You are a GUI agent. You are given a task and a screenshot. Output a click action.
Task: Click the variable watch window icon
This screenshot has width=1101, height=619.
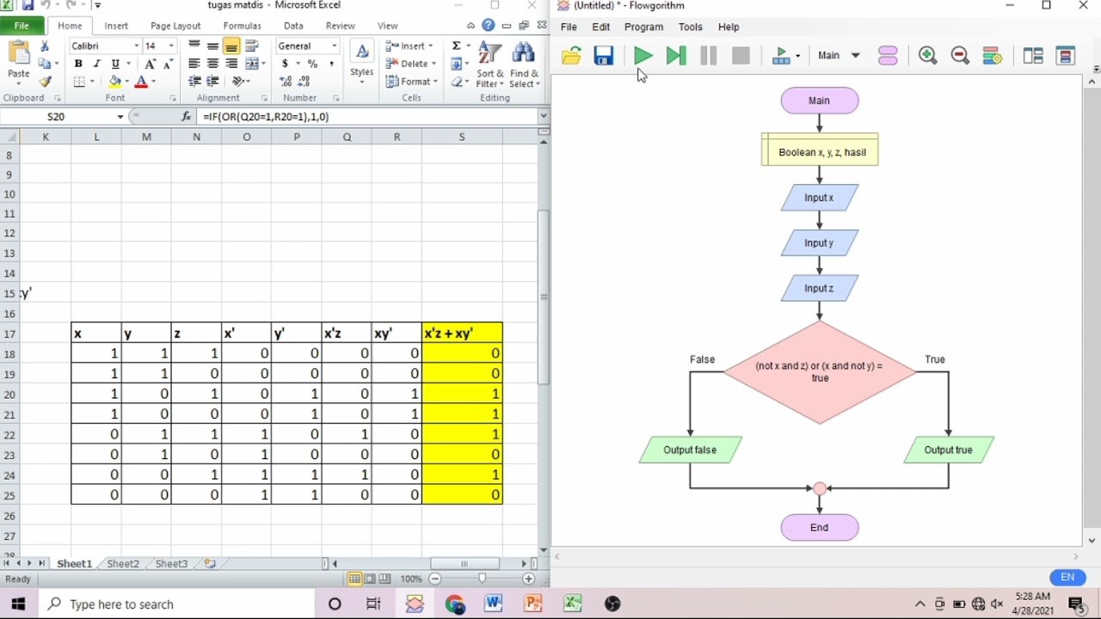(1066, 56)
